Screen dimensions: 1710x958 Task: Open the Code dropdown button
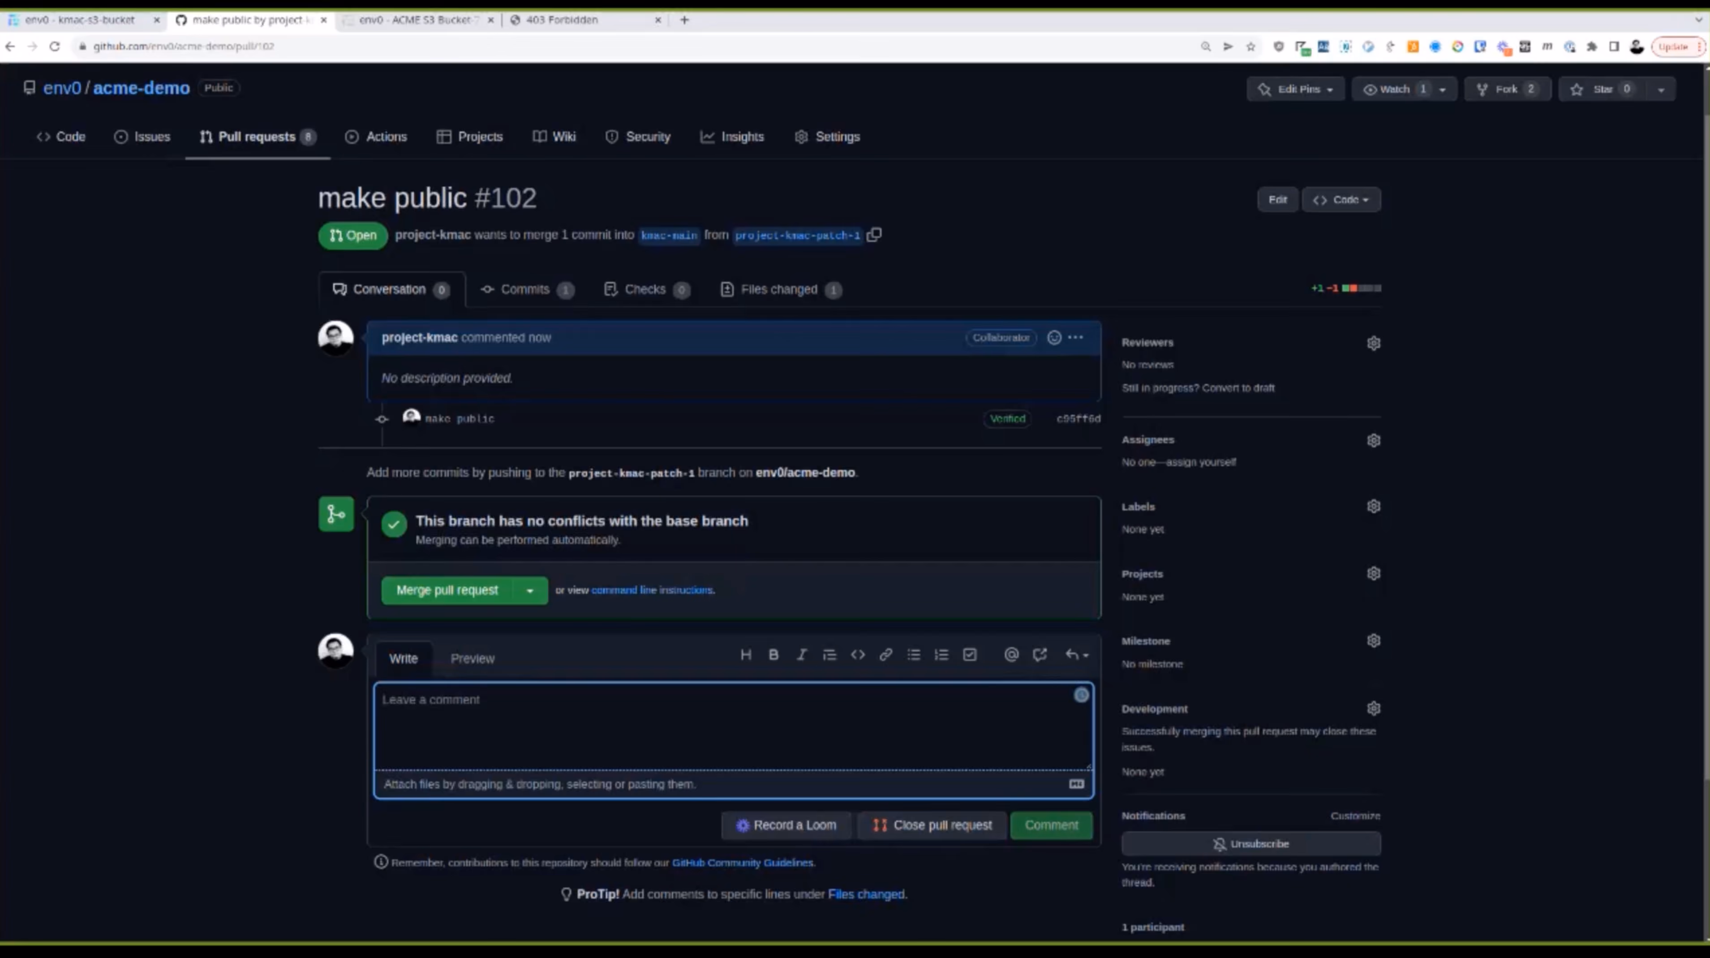(x=1341, y=200)
